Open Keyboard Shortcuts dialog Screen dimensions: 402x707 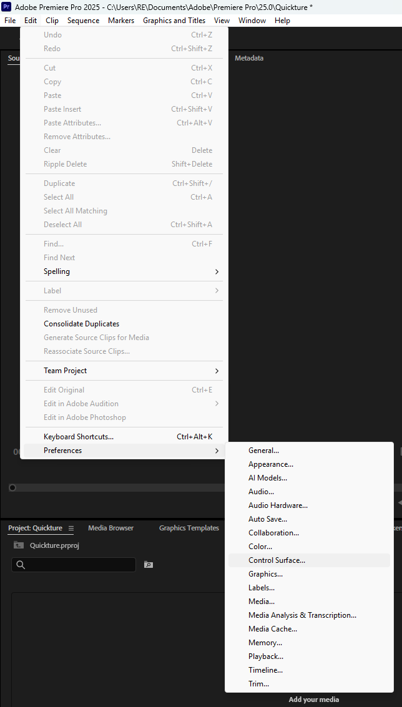point(124,437)
